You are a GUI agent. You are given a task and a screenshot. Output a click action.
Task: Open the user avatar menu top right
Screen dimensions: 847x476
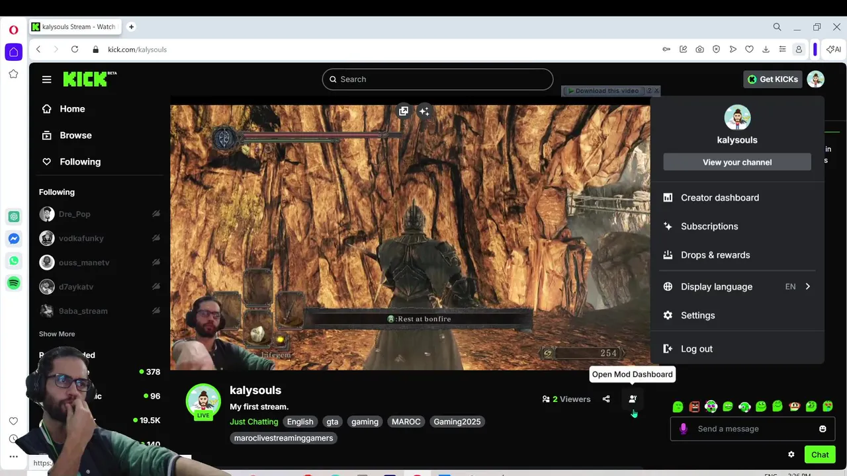[815, 79]
